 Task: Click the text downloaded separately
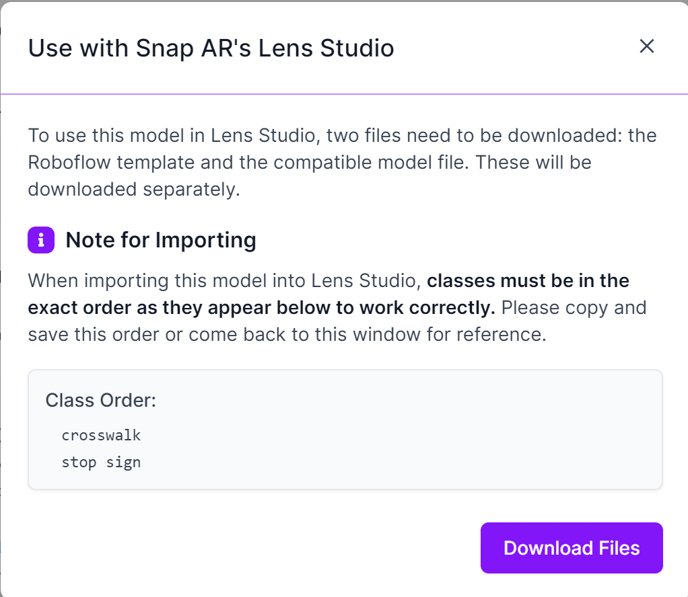134,190
